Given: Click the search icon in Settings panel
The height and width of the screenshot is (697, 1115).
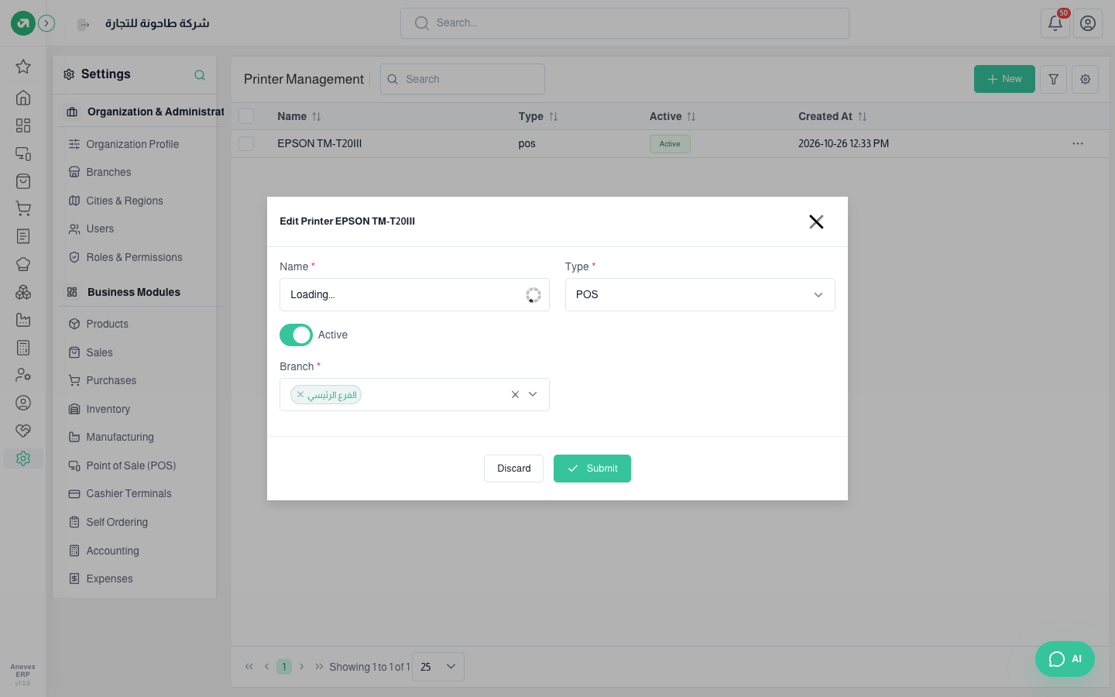Looking at the screenshot, I should pos(200,75).
